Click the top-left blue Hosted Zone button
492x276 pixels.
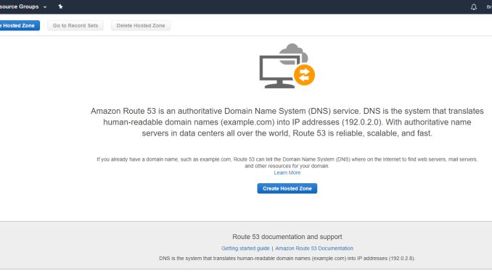[20, 25]
